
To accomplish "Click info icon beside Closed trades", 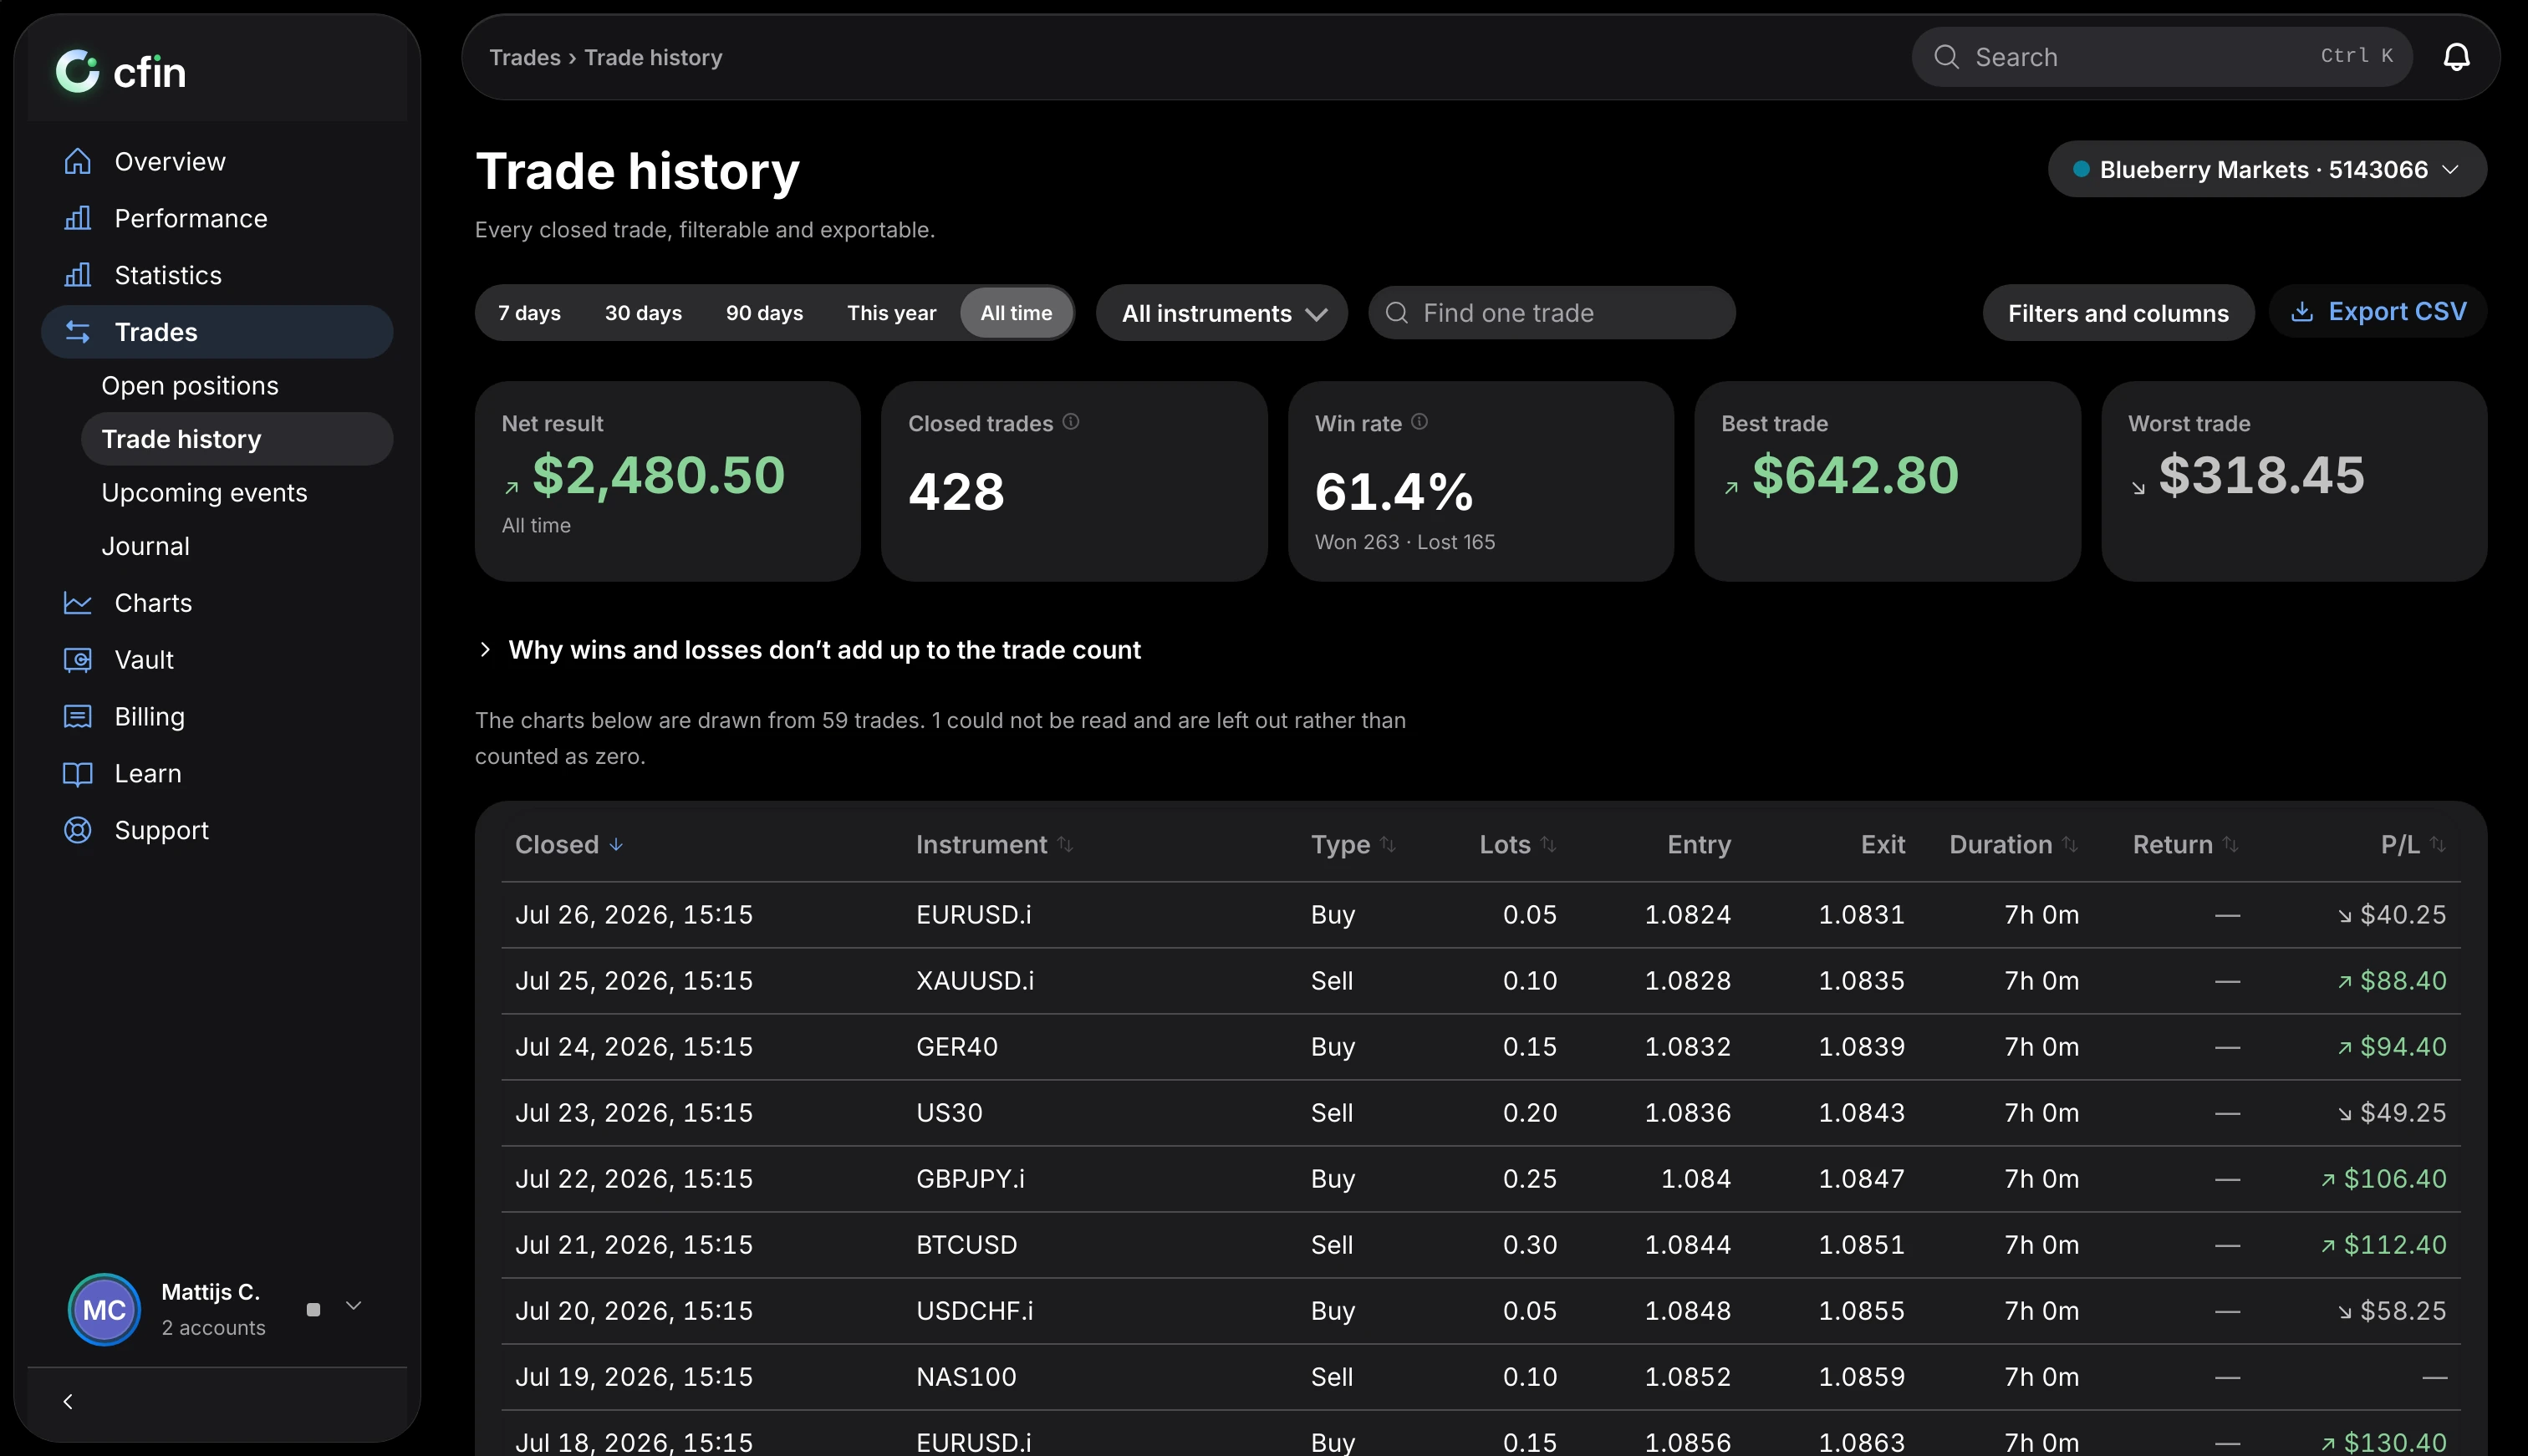I will (1071, 422).
